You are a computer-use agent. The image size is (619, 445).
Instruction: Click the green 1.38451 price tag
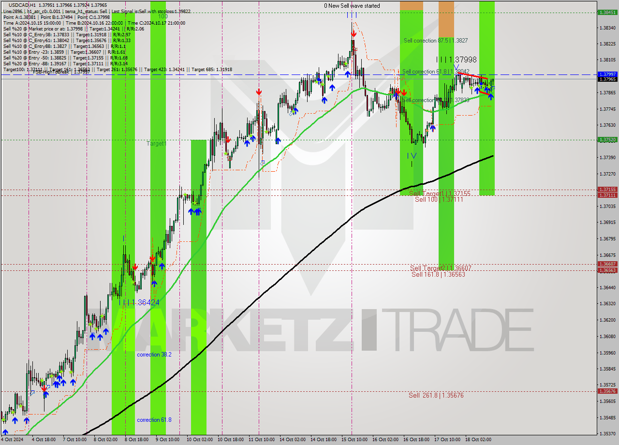coord(607,13)
